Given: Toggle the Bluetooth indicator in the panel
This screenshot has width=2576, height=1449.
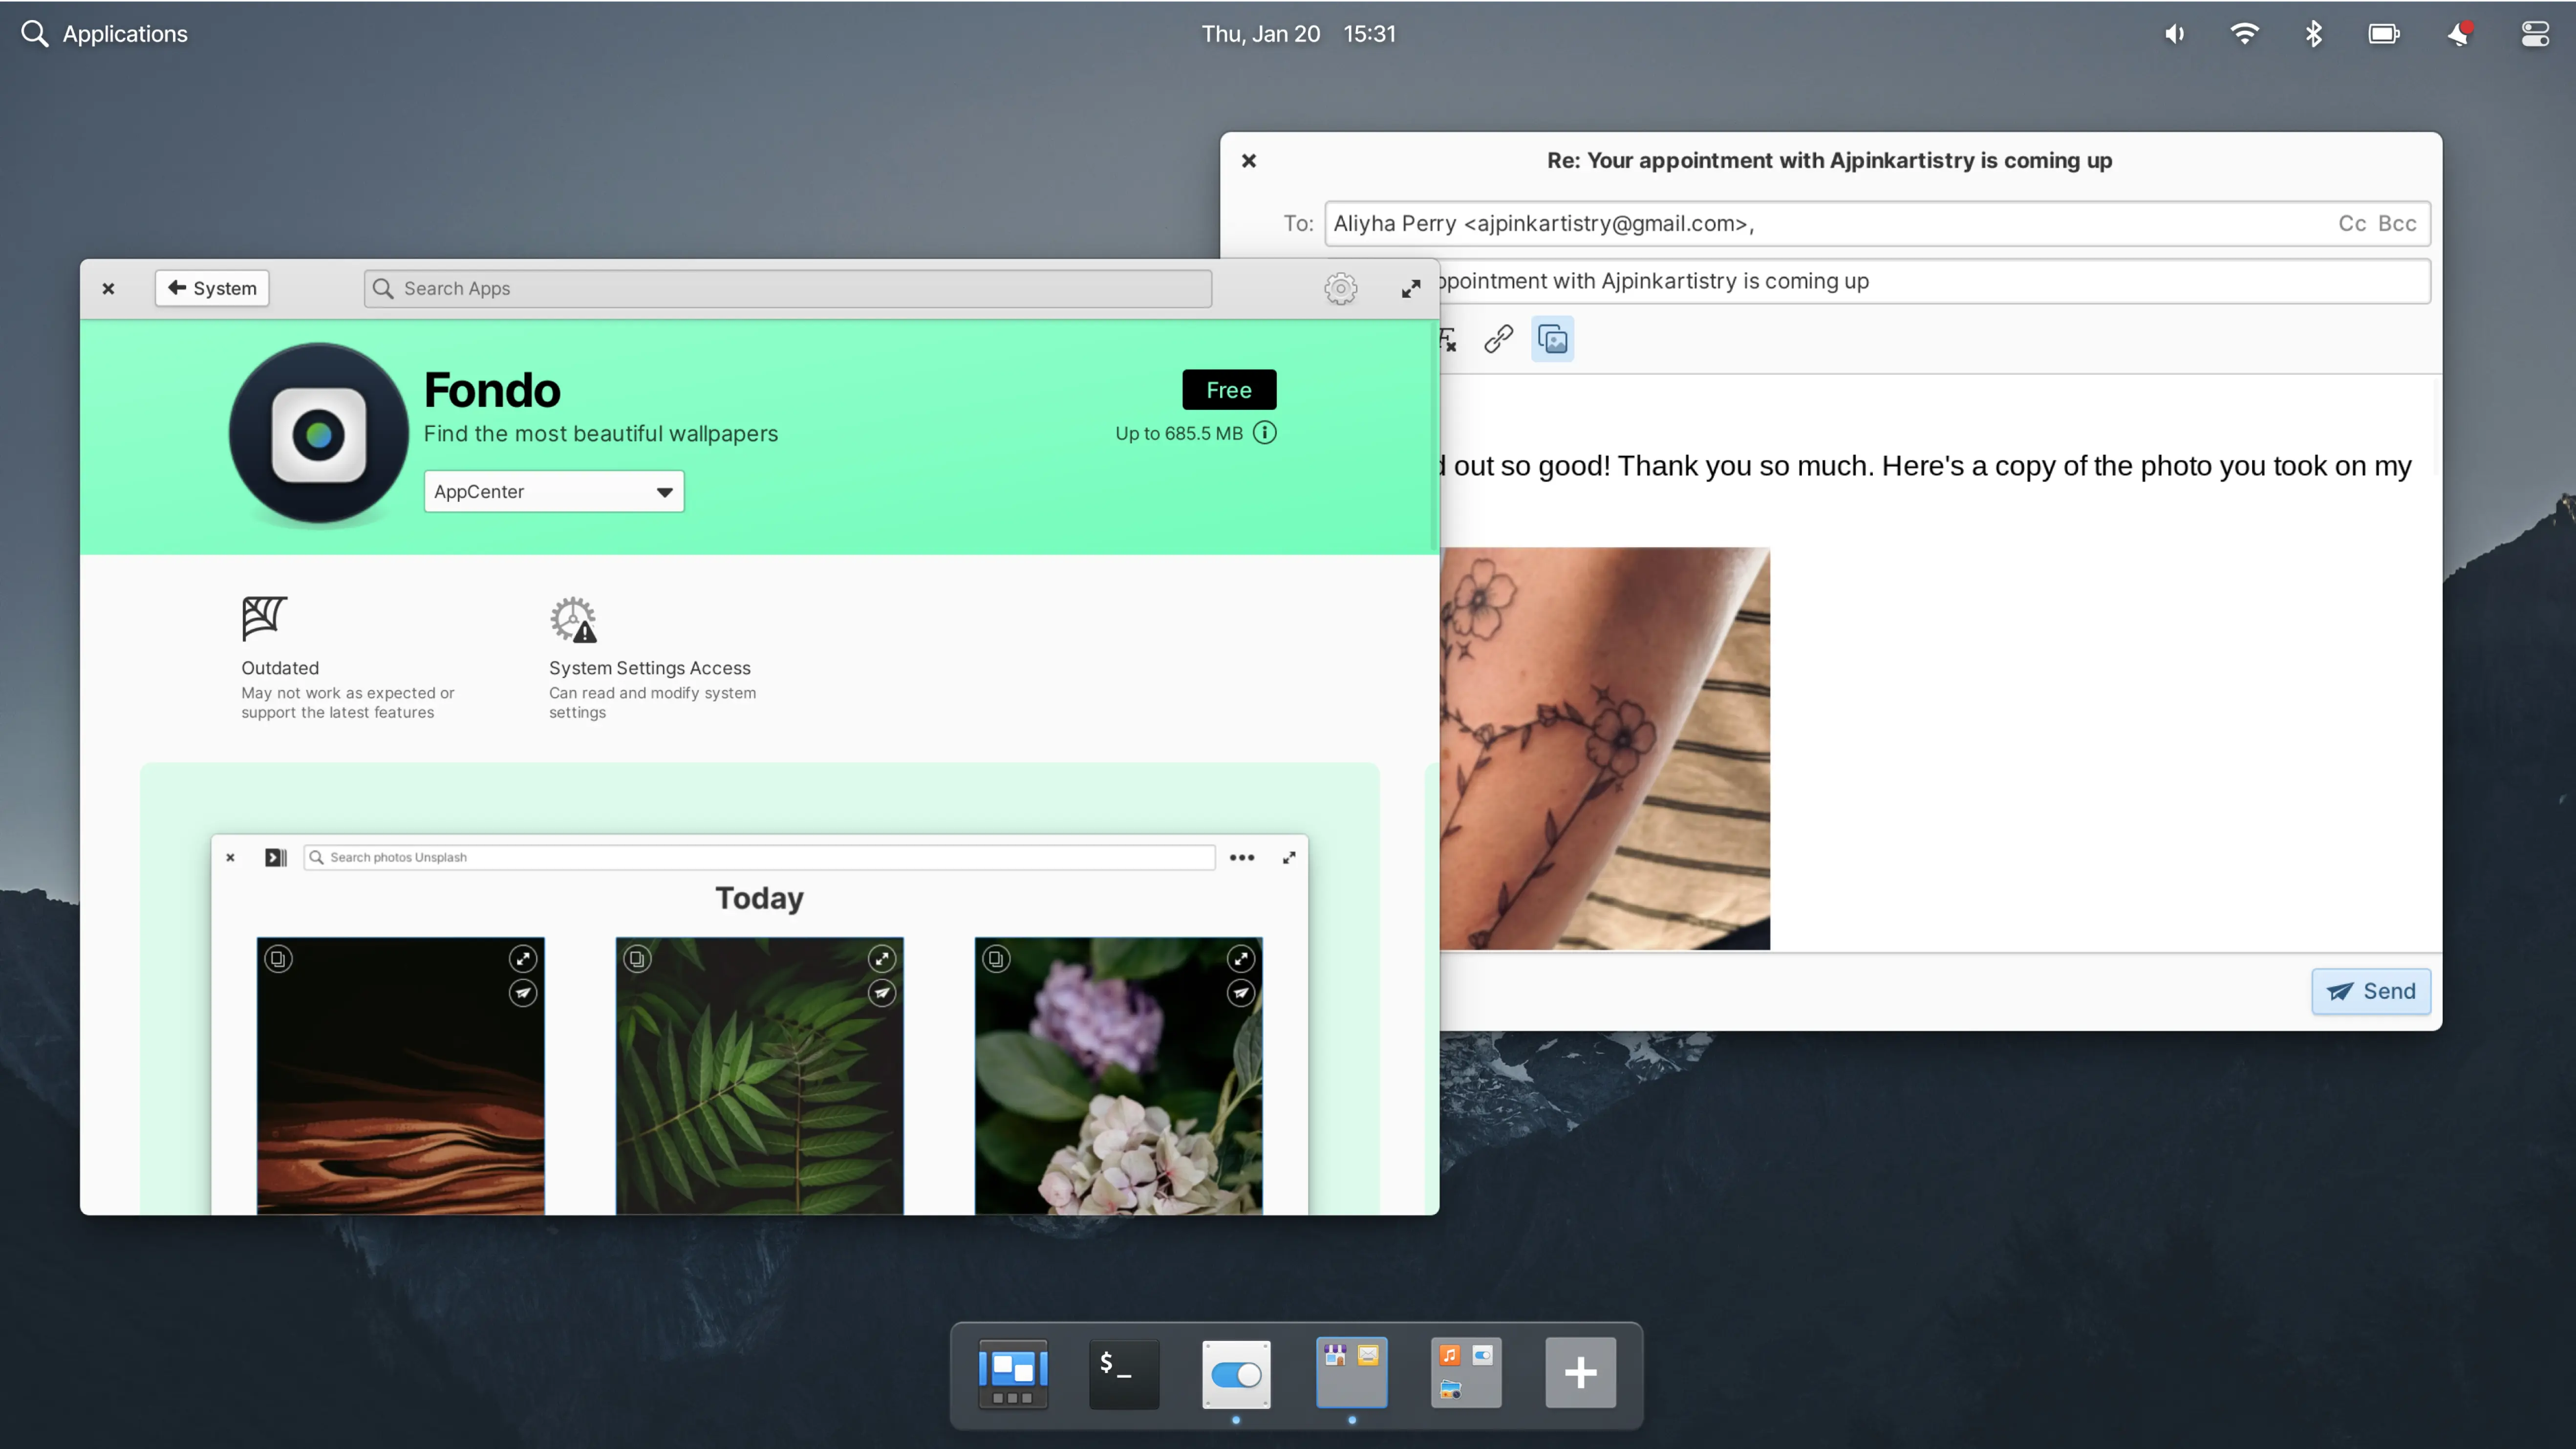Looking at the screenshot, I should click(2313, 34).
